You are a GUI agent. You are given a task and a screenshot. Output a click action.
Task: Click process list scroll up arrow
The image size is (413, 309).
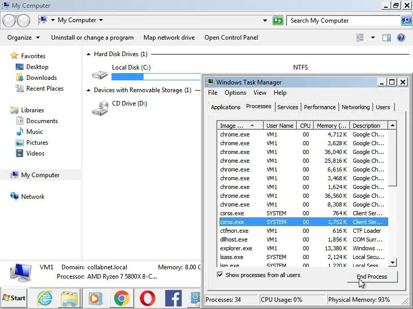[392, 125]
